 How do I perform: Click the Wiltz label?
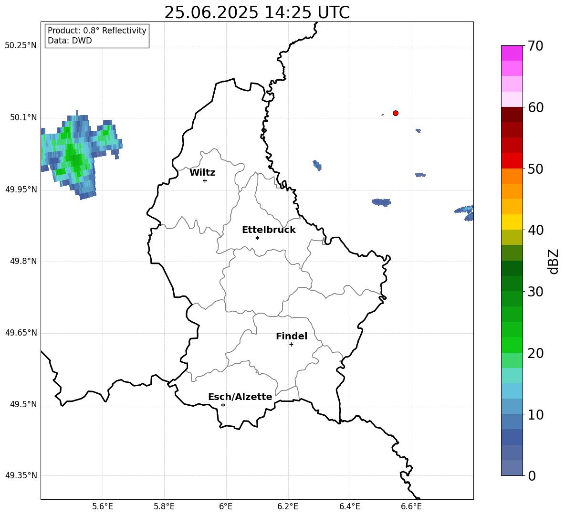[x=202, y=173]
